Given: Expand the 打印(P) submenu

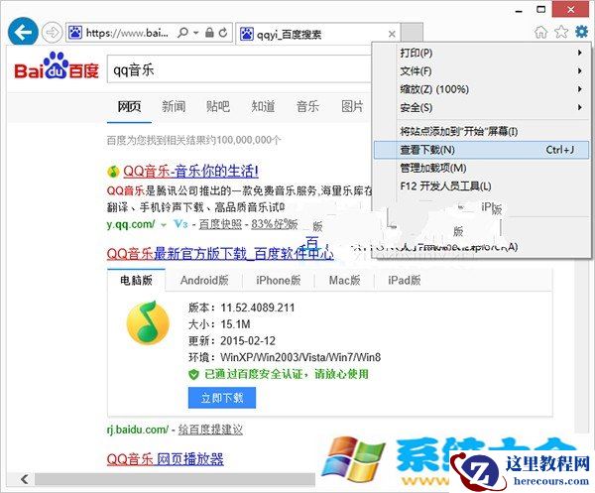Looking at the screenshot, I should (482, 53).
